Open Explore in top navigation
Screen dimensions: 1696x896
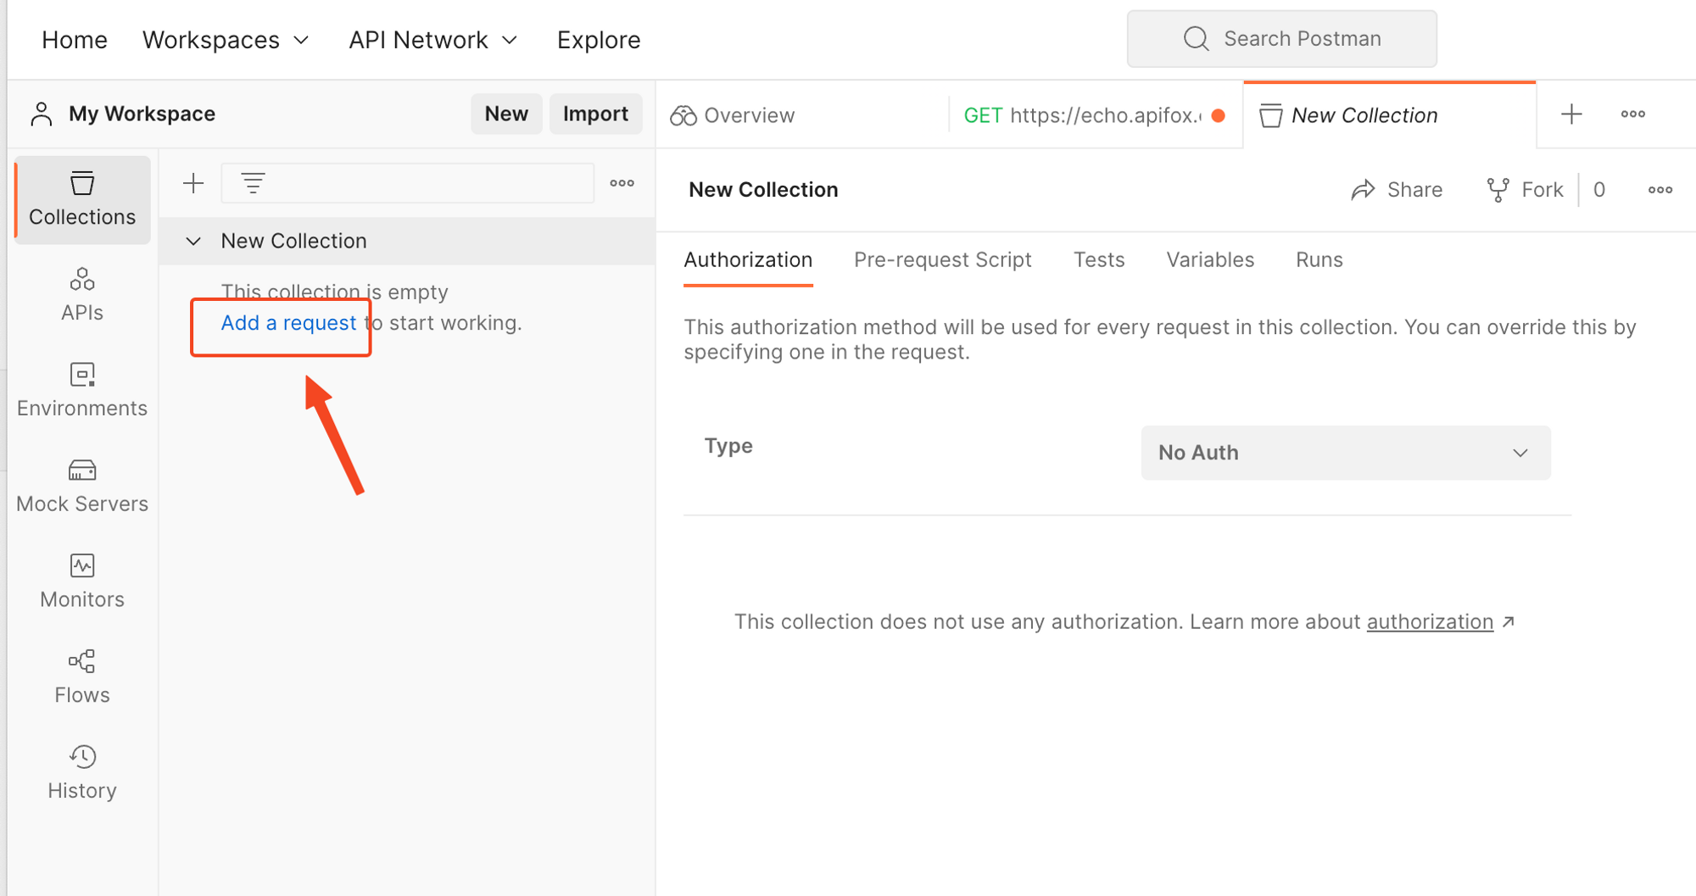click(599, 40)
